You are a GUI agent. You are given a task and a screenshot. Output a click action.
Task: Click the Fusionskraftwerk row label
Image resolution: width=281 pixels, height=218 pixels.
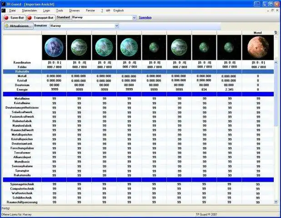click(x=22, y=117)
